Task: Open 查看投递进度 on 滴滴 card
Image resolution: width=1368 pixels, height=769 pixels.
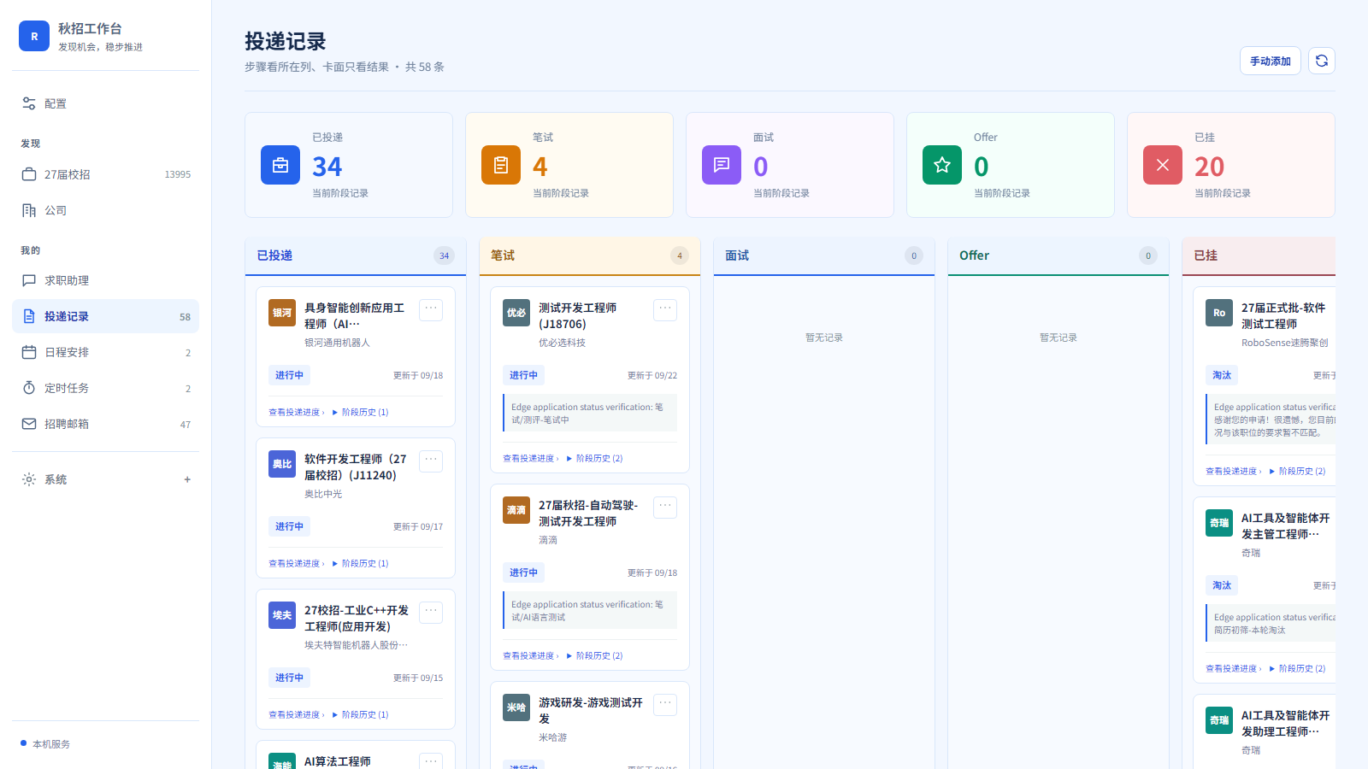Action: pyautogui.click(x=530, y=655)
